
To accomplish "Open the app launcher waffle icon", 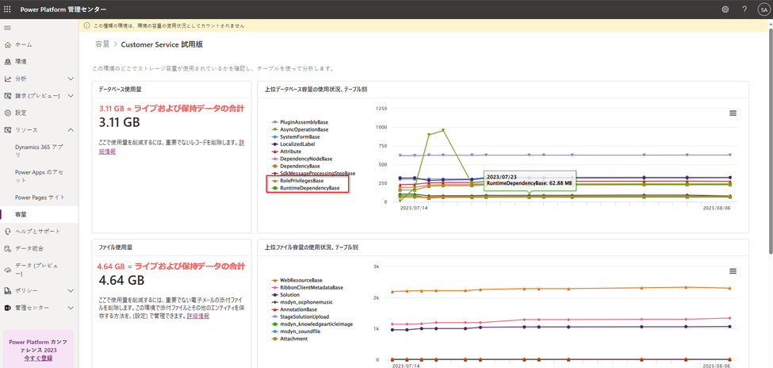I will [7, 10].
